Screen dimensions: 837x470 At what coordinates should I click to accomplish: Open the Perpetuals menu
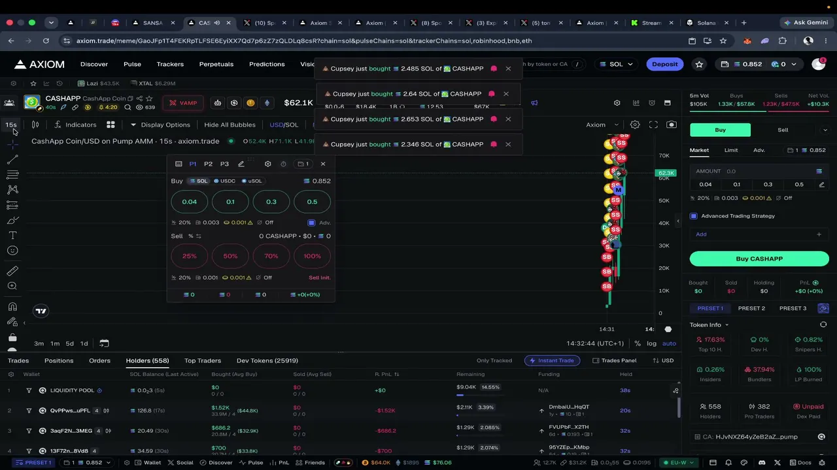point(216,64)
